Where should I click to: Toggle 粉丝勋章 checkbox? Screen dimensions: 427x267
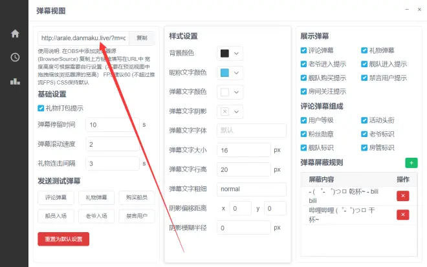click(x=303, y=134)
